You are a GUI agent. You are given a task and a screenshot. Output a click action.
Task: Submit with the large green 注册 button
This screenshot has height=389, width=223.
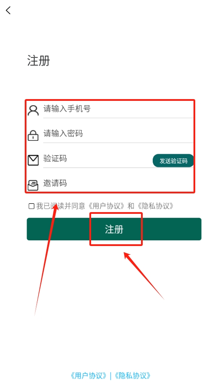tap(114, 229)
